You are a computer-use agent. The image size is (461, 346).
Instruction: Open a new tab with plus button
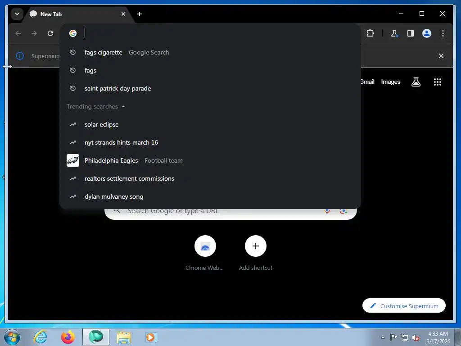tap(140, 14)
